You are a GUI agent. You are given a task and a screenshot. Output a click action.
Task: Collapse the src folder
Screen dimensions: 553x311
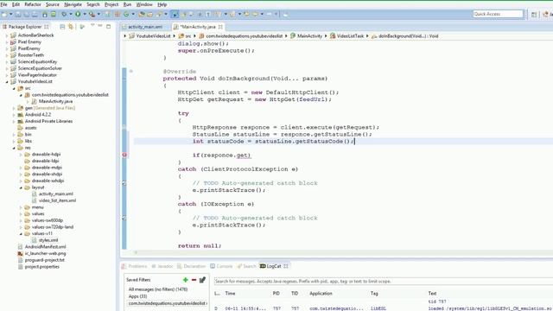[x=14, y=88]
